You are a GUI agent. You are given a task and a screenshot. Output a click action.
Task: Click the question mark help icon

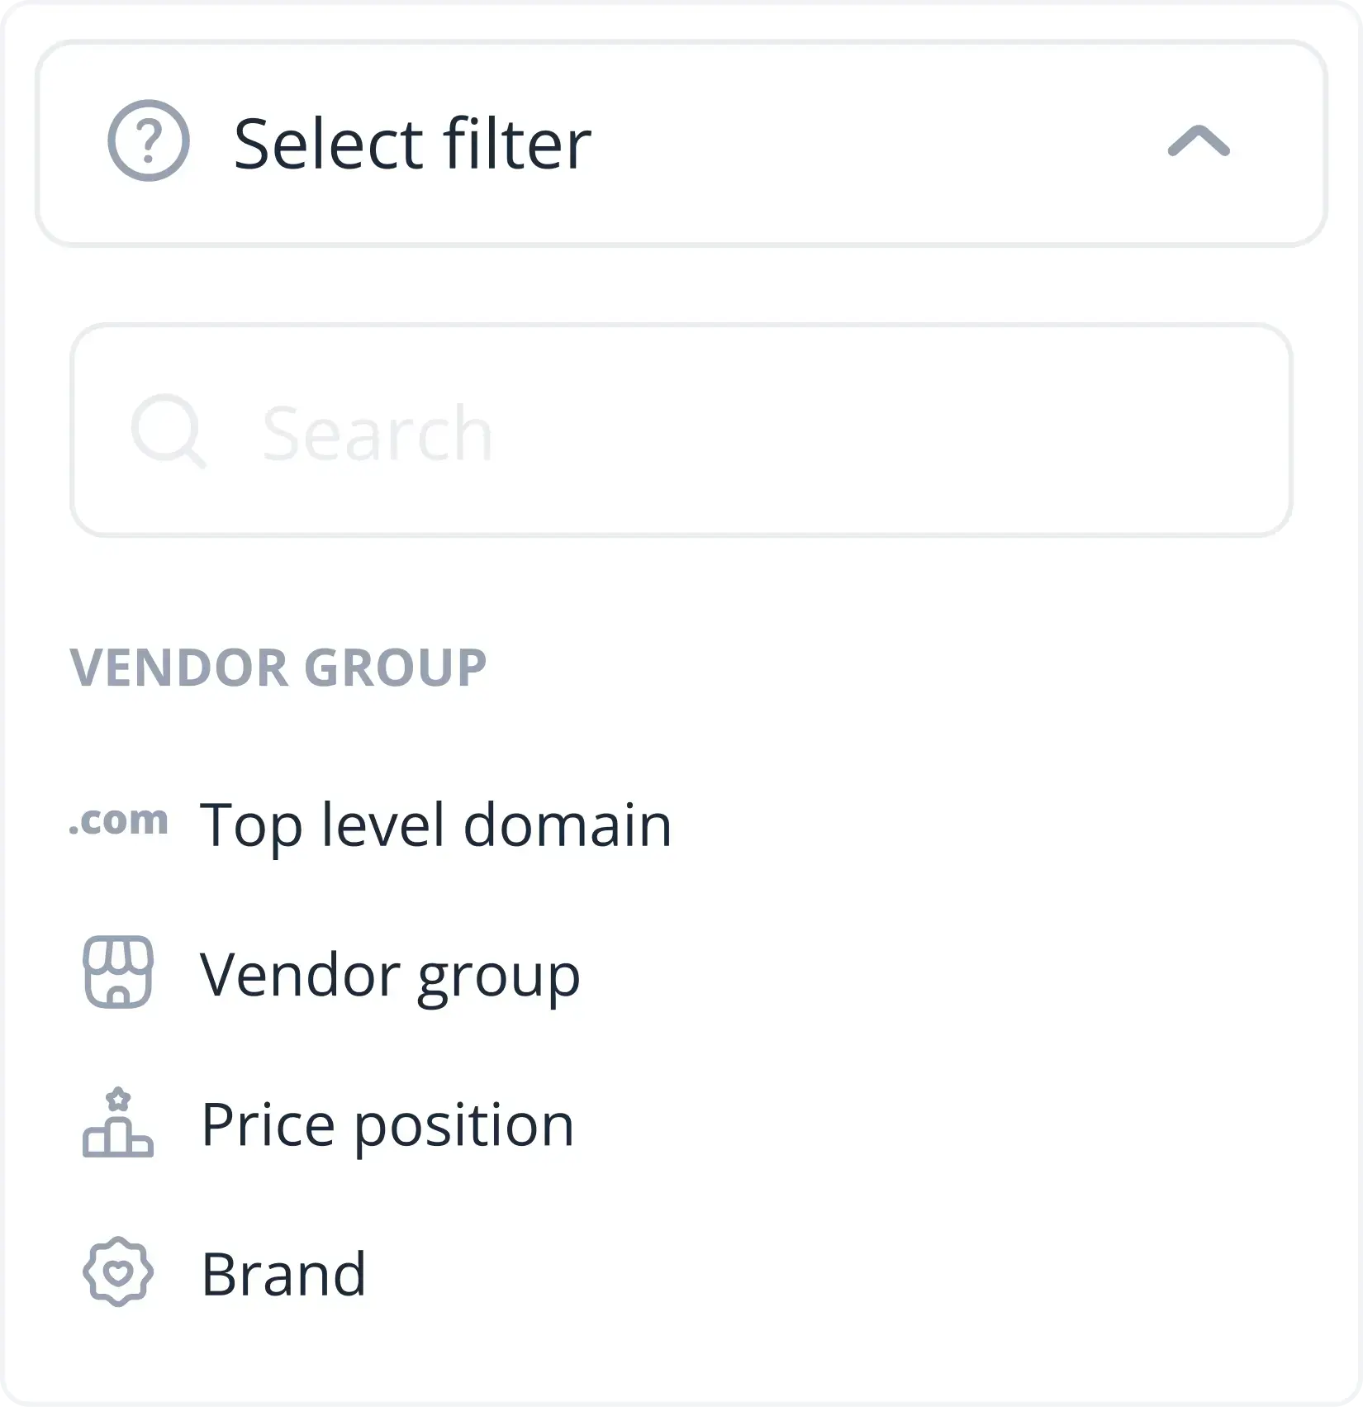pos(149,141)
